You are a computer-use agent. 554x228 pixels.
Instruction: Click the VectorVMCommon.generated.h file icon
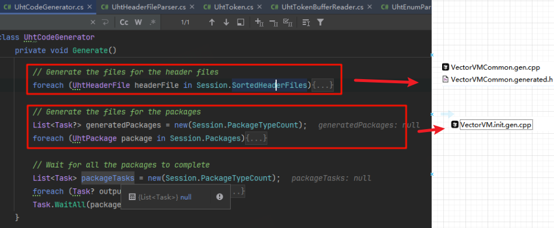click(446, 80)
